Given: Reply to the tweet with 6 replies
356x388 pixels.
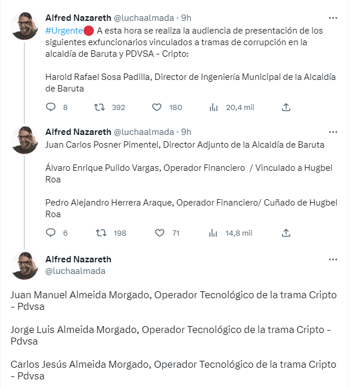Looking at the screenshot, I should coord(50,233).
